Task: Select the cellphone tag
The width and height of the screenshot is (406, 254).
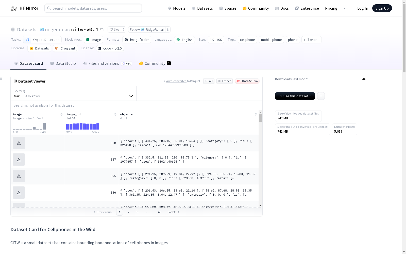Action: click(x=247, y=40)
